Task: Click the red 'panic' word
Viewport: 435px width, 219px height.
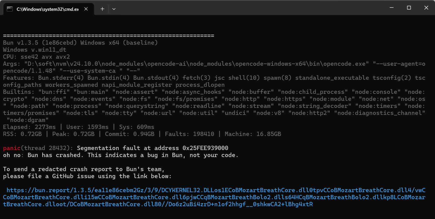Action: (x=12, y=148)
